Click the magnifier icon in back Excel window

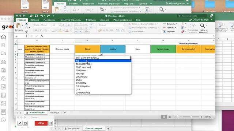pos(162,9)
